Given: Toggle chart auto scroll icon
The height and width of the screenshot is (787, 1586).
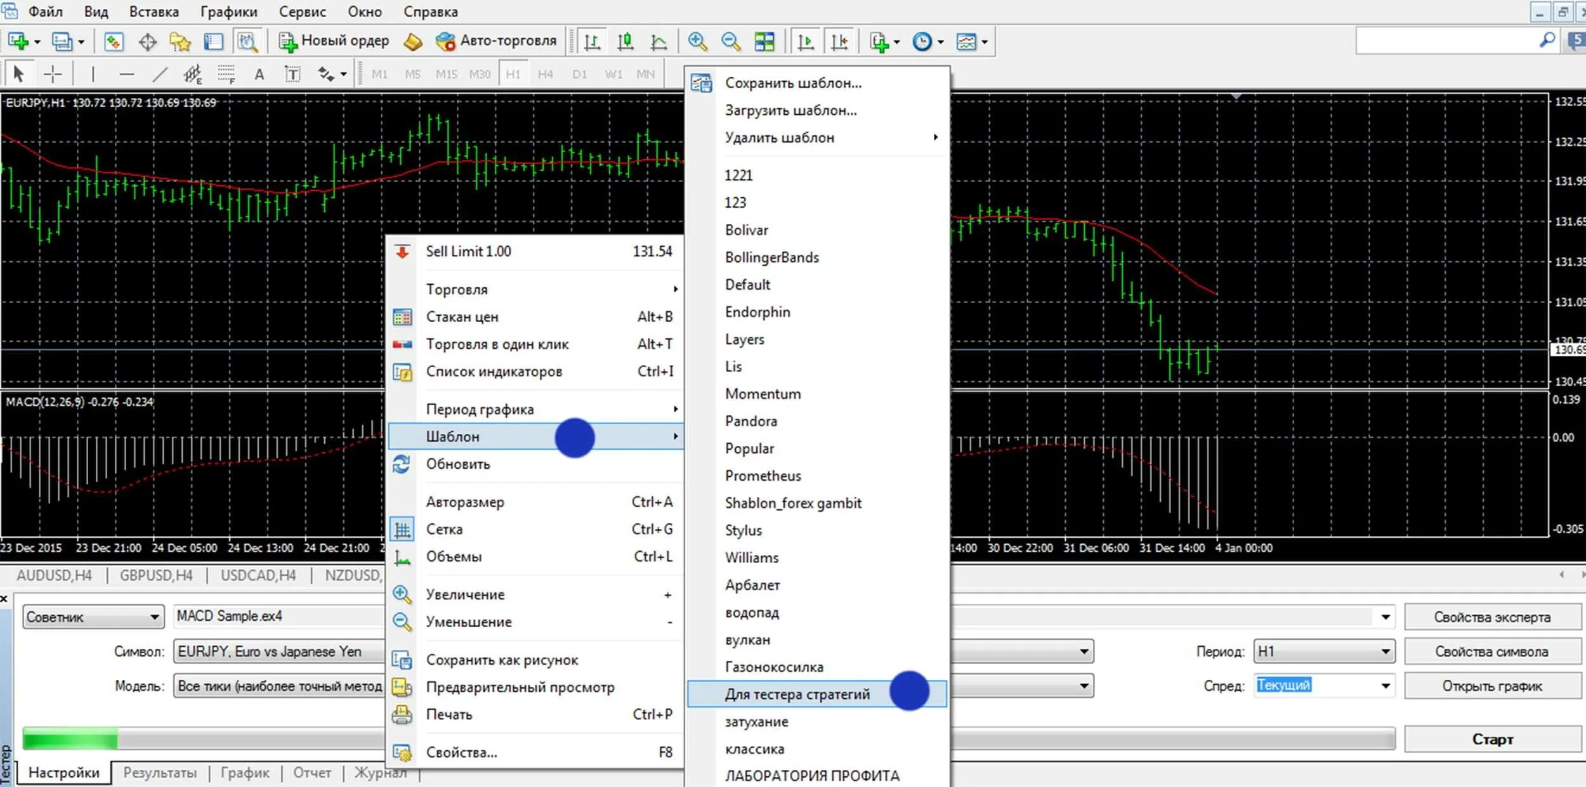Looking at the screenshot, I should point(806,42).
